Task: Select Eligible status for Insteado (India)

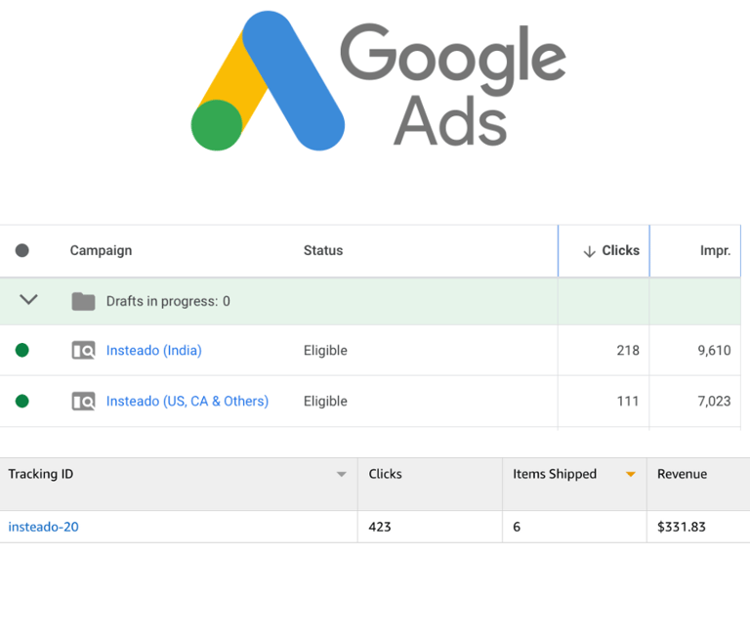Action: point(325,351)
